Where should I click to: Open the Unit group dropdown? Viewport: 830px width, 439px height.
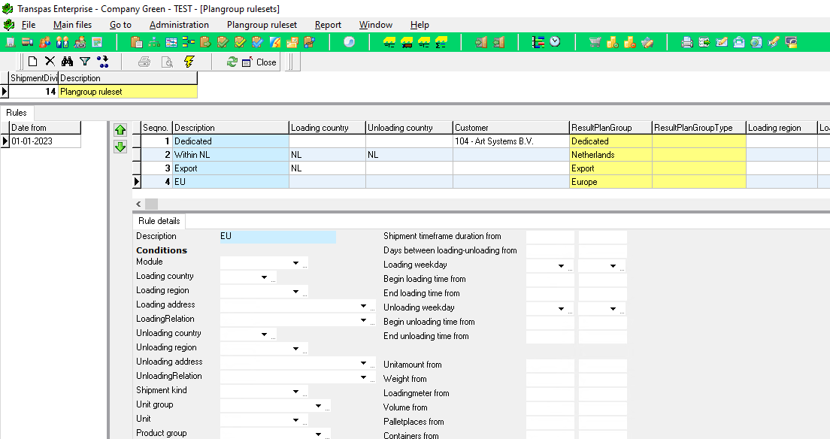coord(318,406)
